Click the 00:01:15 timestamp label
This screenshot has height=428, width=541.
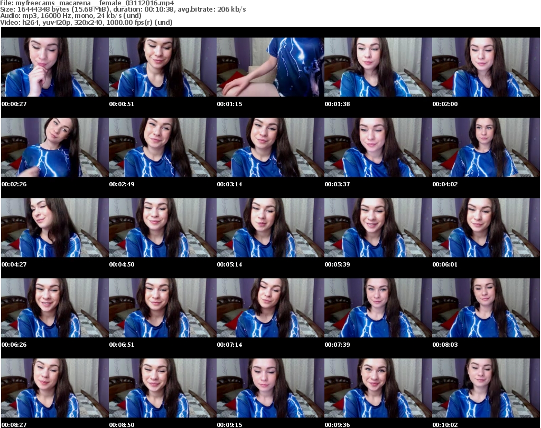coord(229,104)
